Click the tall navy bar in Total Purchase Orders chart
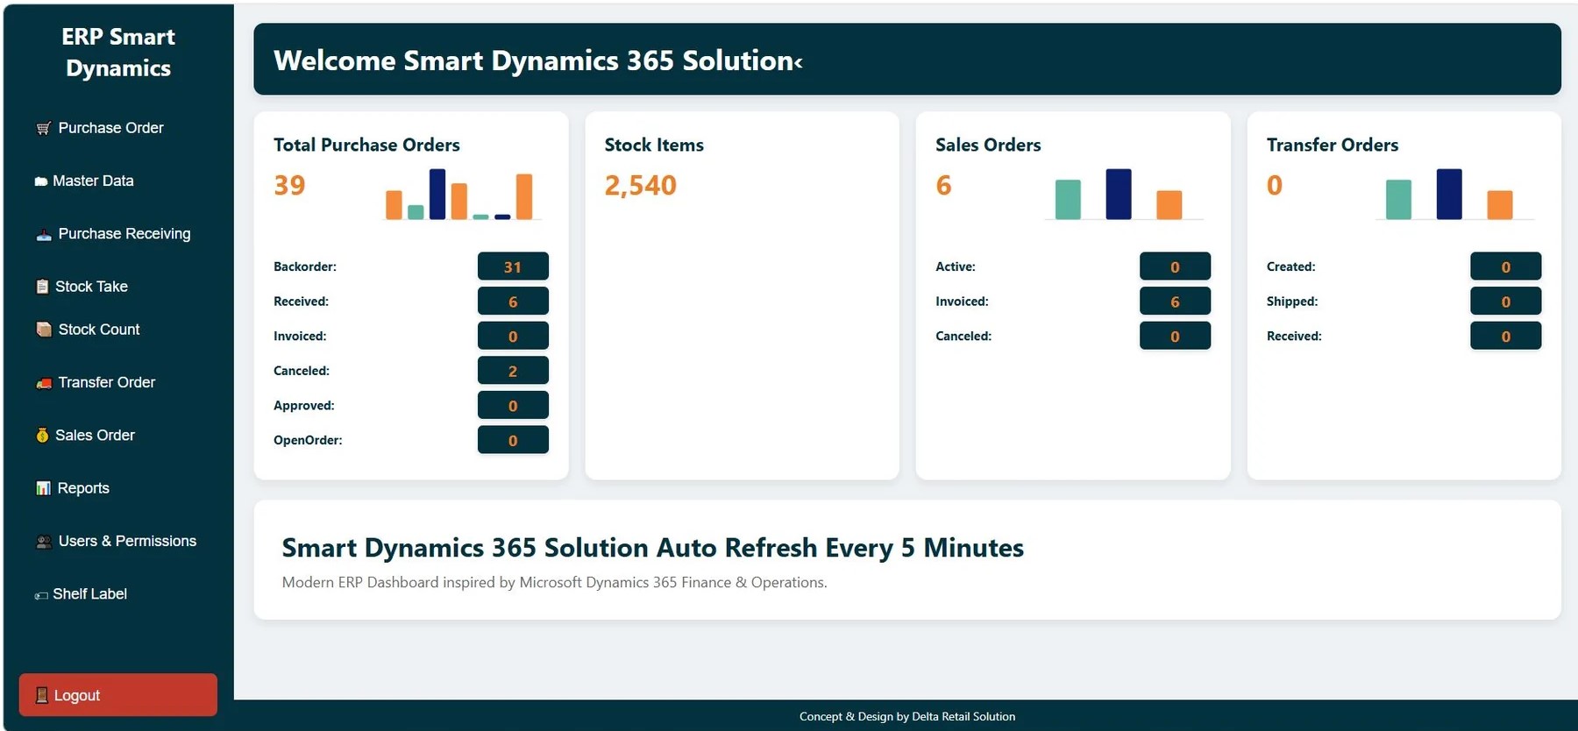The image size is (1578, 731). pyautogui.click(x=437, y=194)
